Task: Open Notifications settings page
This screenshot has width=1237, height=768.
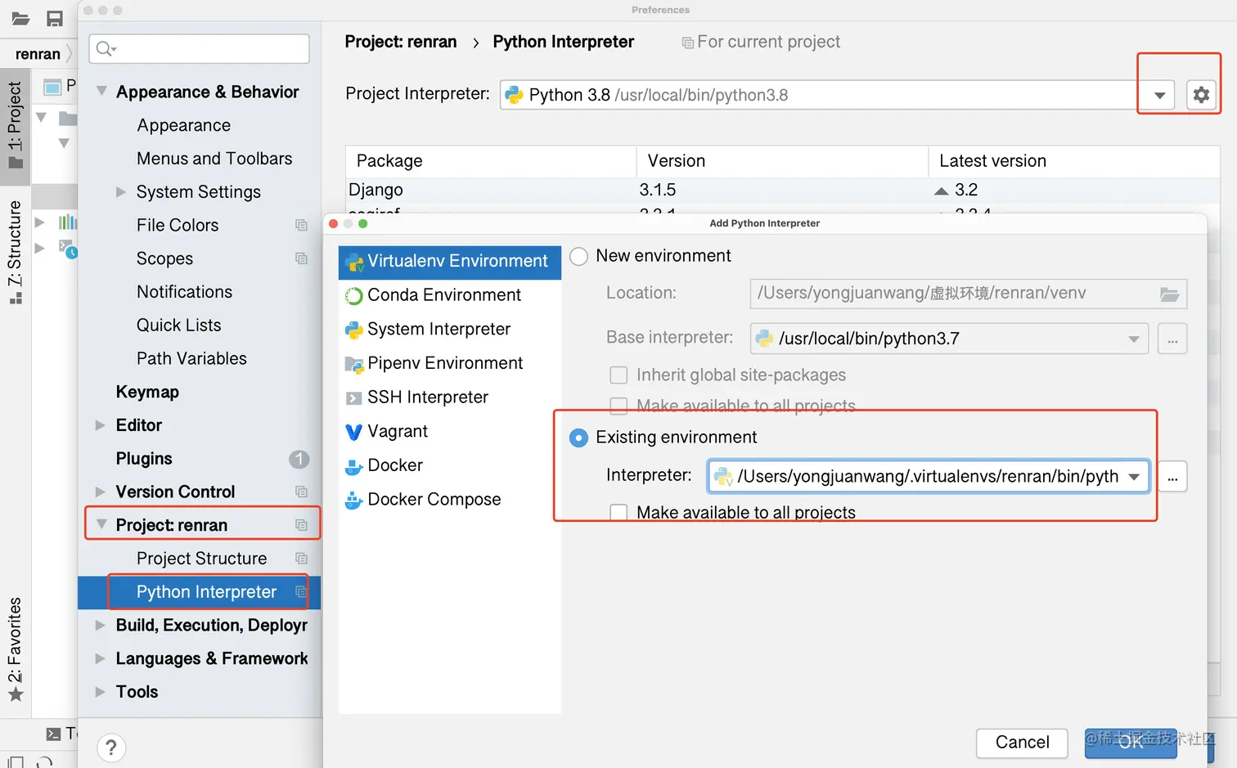Action: click(x=184, y=292)
